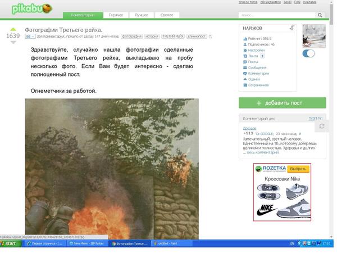Open Сообщения messages in the profile panel
This screenshot has height=270, width=337.
(x=257, y=67)
